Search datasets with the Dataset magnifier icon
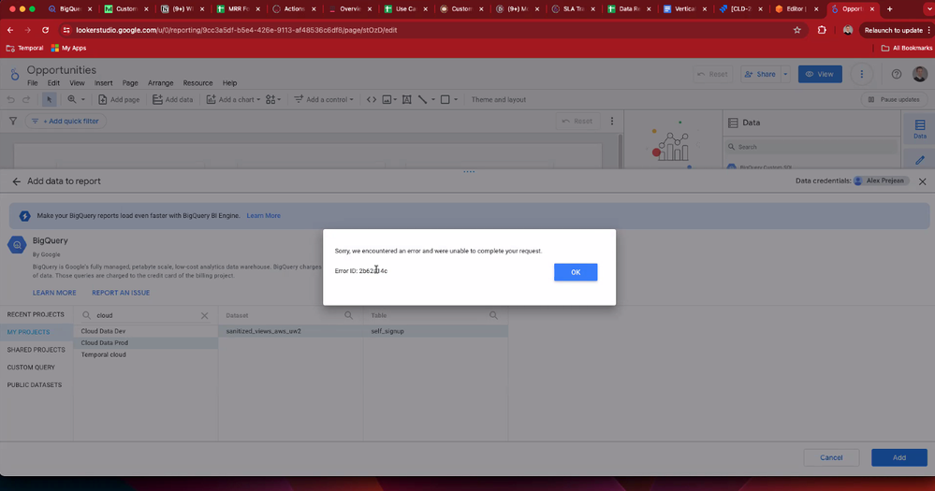Image resolution: width=935 pixels, height=491 pixels. point(348,315)
